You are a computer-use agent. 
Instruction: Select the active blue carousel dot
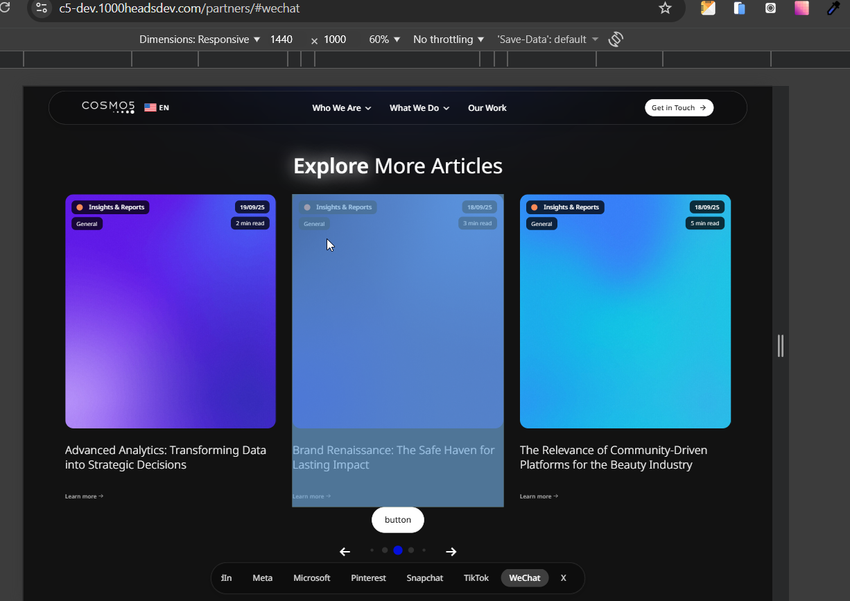pos(398,550)
